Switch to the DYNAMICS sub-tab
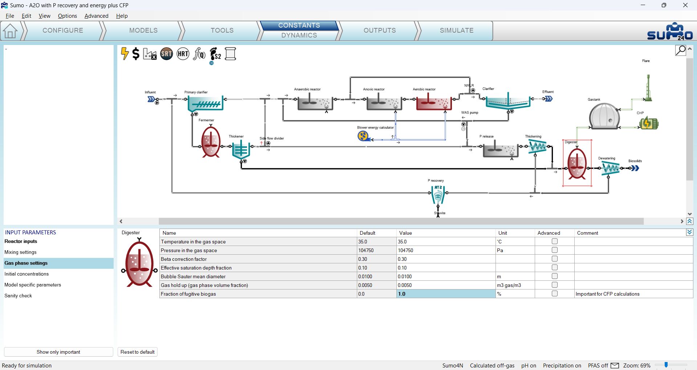Image resolution: width=697 pixels, height=370 pixels. [299, 35]
